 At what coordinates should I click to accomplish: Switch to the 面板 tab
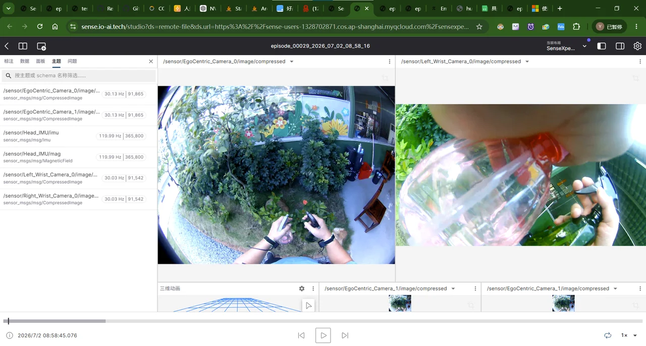pos(40,61)
